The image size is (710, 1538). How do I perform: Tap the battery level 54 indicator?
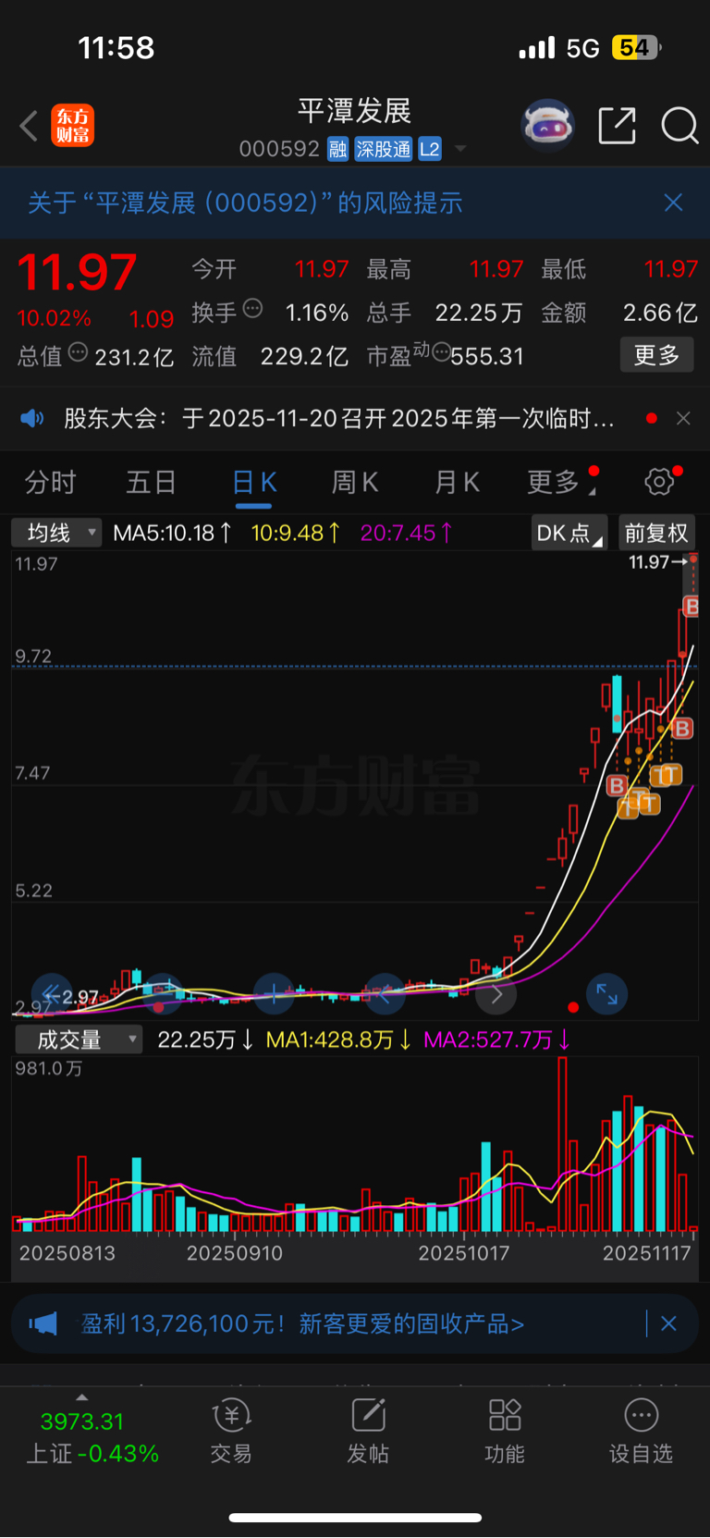(x=636, y=47)
